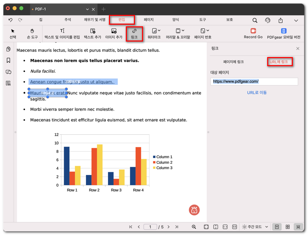
Task: Click the URL로 이동 link
Action: pyautogui.click(x=257, y=93)
